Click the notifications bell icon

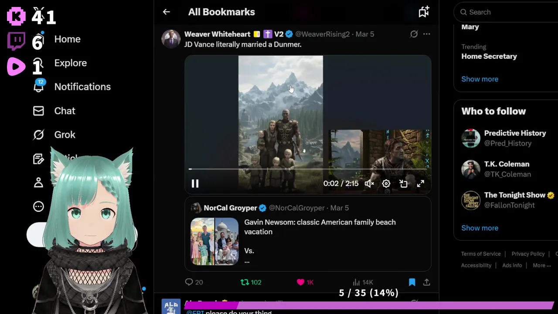coord(39,86)
